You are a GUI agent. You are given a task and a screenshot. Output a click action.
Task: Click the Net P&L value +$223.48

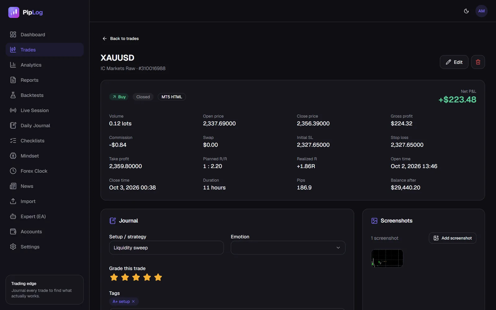[x=457, y=100]
